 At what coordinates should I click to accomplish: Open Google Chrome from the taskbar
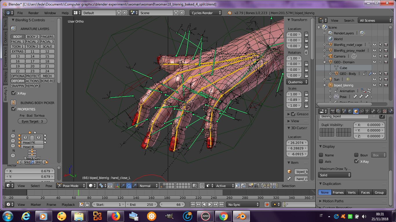pos(223,216)
